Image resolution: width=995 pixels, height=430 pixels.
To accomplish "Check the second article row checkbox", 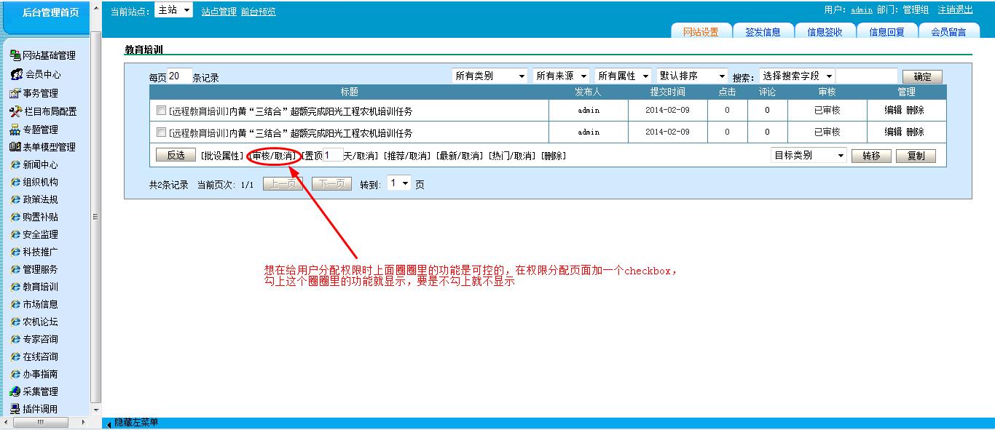I will point(162,132).
